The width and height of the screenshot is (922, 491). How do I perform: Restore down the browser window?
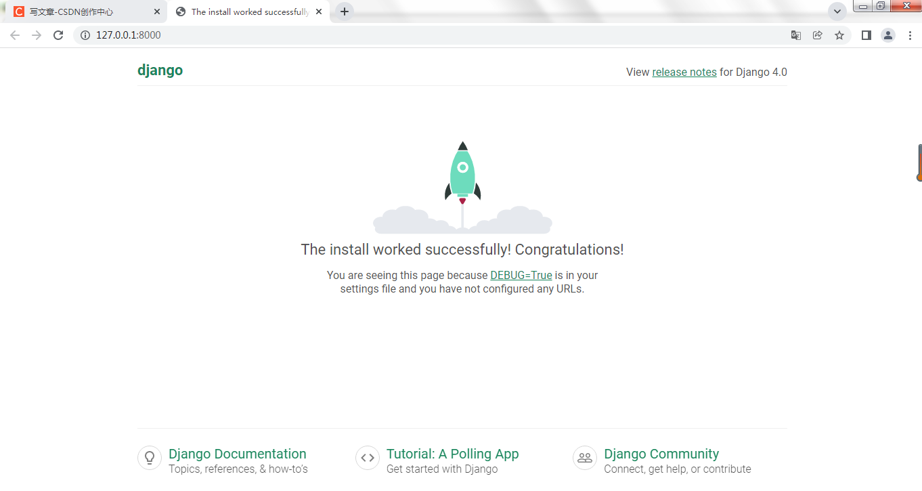point(881,6)
